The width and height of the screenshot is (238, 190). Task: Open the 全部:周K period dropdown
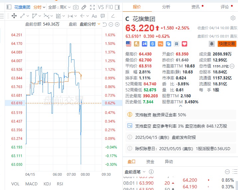click(59, 7)
